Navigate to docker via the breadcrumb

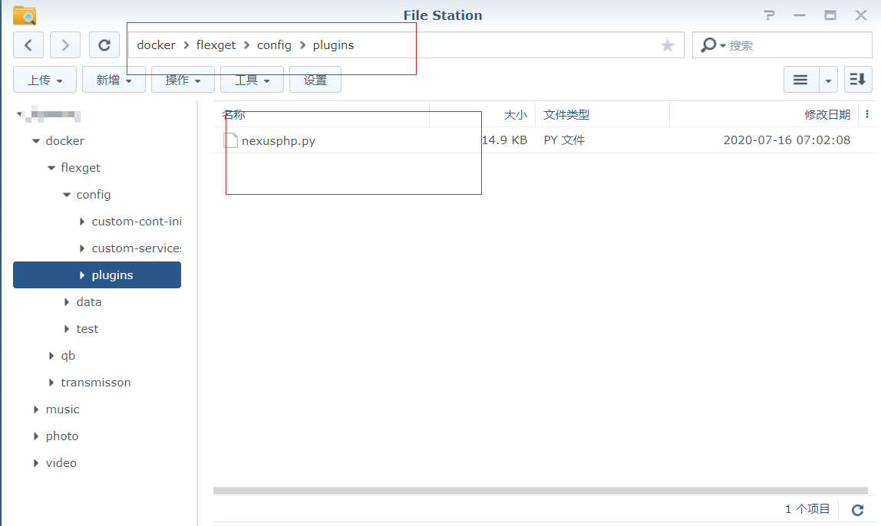click(x=156, y=44)
